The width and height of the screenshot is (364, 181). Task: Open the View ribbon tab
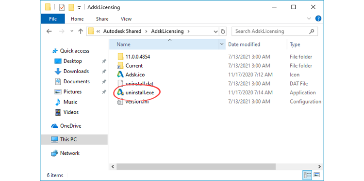tap(126, 19)
